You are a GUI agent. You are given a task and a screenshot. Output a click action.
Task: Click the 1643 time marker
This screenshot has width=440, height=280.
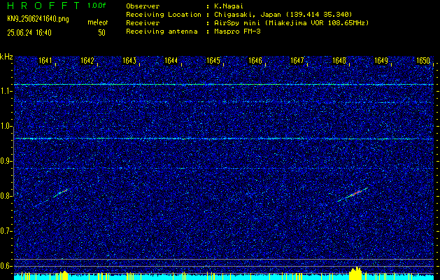pyautogui.click(x=129, y=61)
